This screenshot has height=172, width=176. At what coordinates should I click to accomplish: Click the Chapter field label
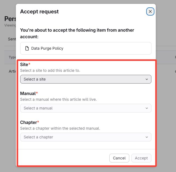click(x=28, y=122)
